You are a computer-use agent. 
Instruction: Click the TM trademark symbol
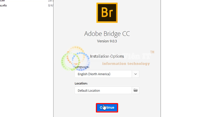(152, 53)
